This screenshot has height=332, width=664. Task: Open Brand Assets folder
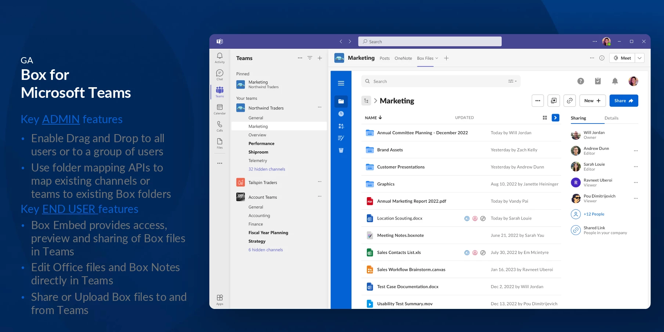coord(390,150)
